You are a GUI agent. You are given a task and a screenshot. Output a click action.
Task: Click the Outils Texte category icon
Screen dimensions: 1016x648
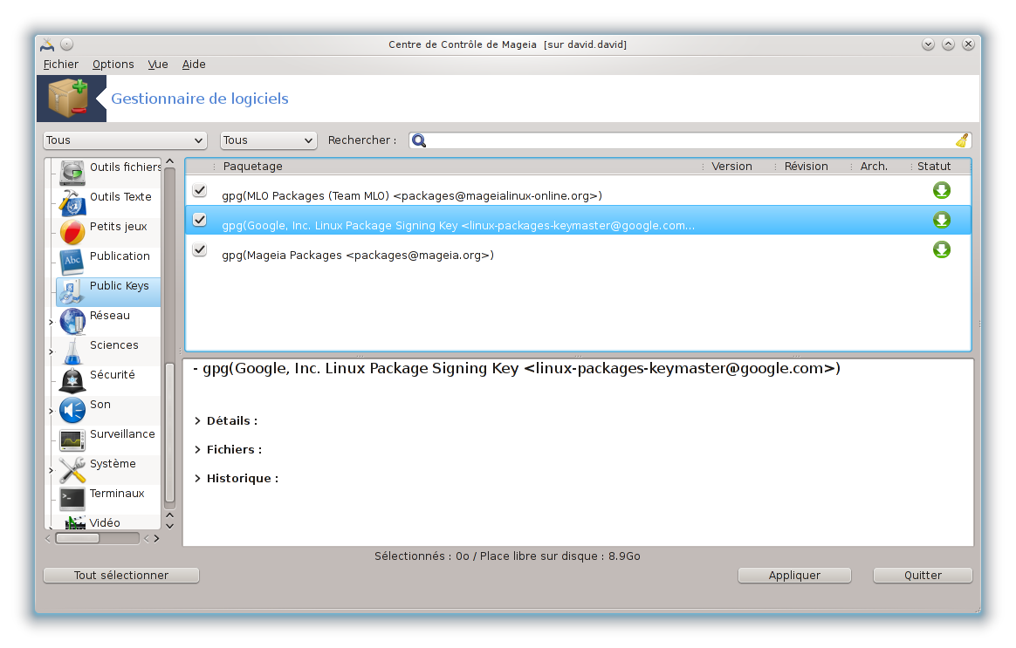click(x=72, y=202)
